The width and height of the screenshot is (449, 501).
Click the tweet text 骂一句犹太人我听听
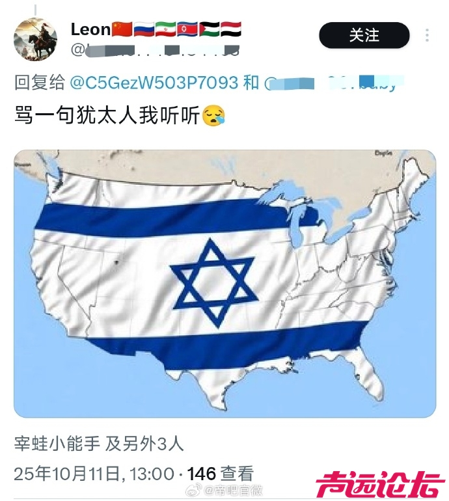click(107, 115)
